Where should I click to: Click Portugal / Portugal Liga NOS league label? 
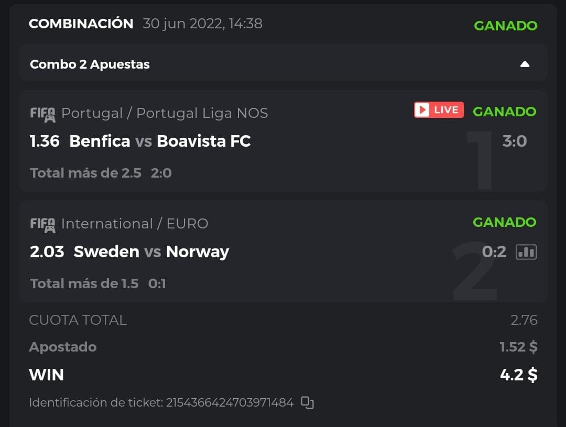165,113
